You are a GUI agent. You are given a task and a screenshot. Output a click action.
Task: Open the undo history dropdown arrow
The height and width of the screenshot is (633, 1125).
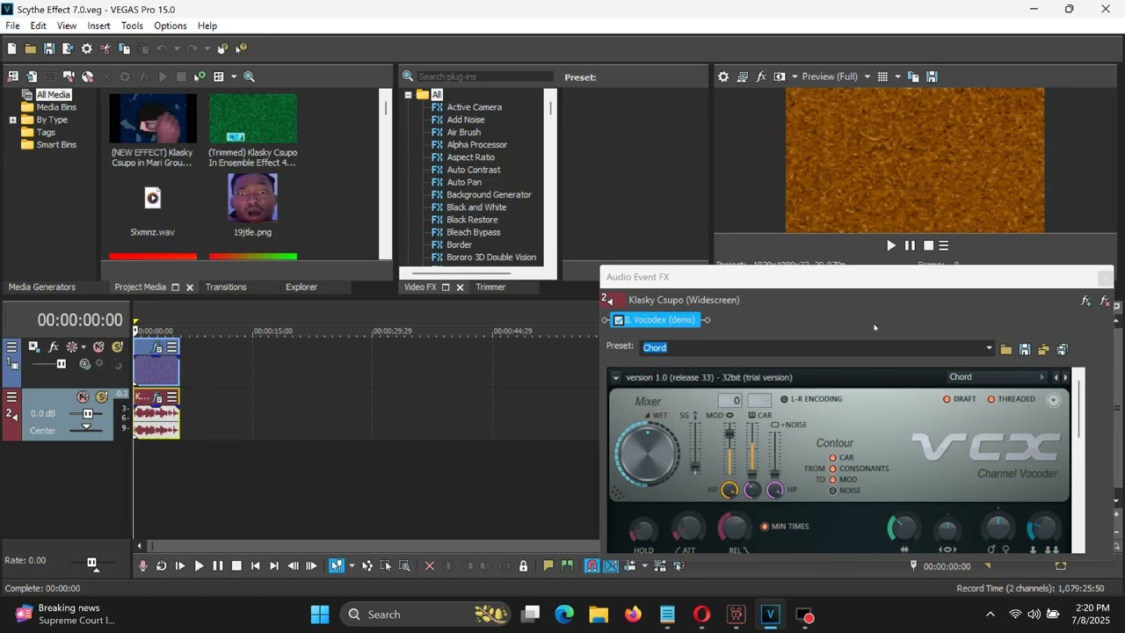tap(177, 49)
